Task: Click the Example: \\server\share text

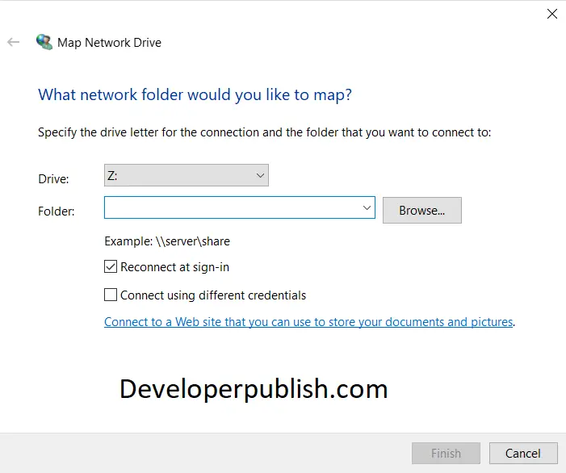Action: (x=167, y=241)
